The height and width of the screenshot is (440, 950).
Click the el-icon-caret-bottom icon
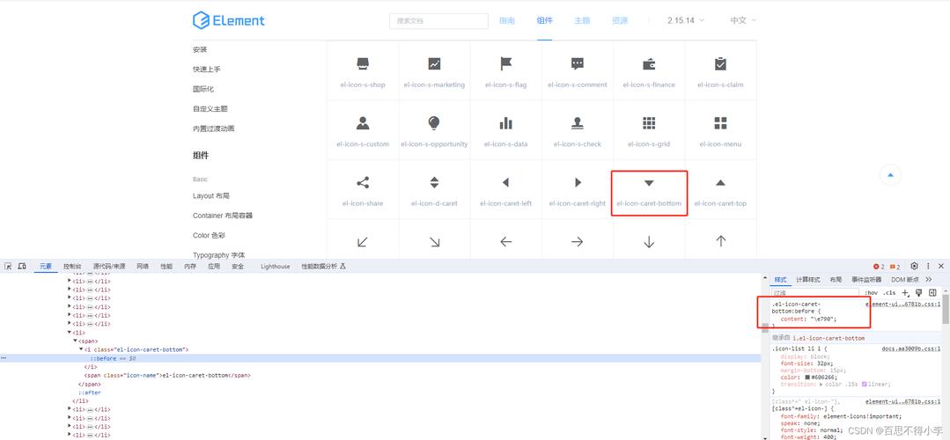click(x=649, y=183)
